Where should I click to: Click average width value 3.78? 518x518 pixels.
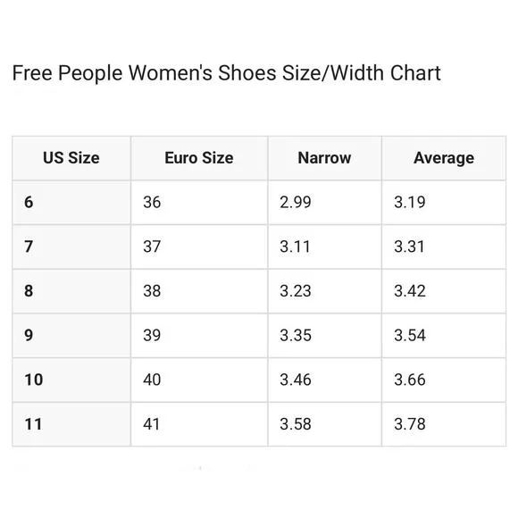444,424
